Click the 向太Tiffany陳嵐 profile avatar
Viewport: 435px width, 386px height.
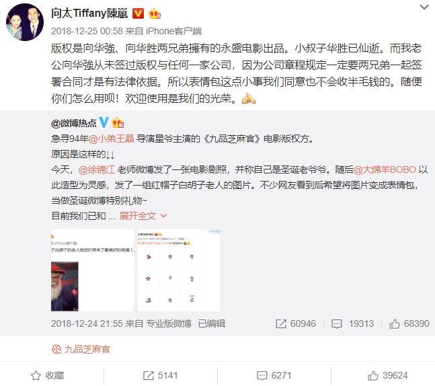pos(25,22)
